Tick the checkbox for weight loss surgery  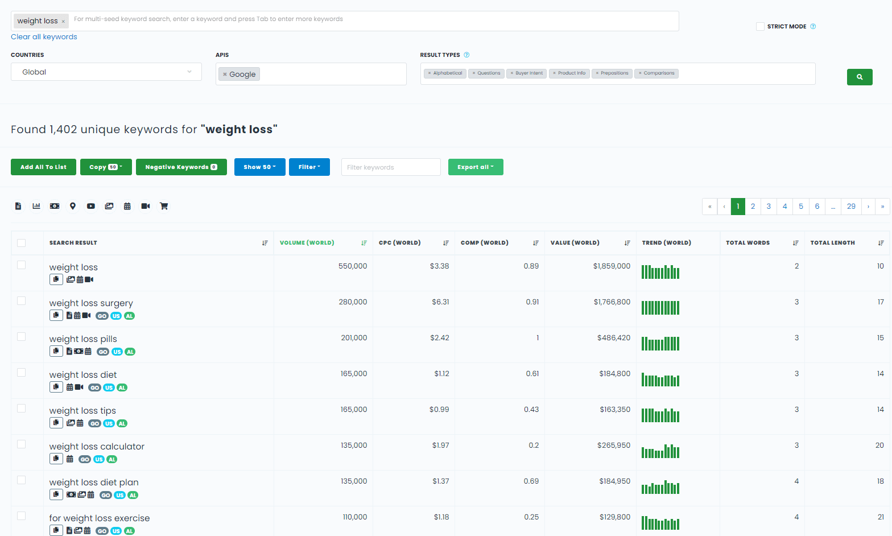[22, 300]
